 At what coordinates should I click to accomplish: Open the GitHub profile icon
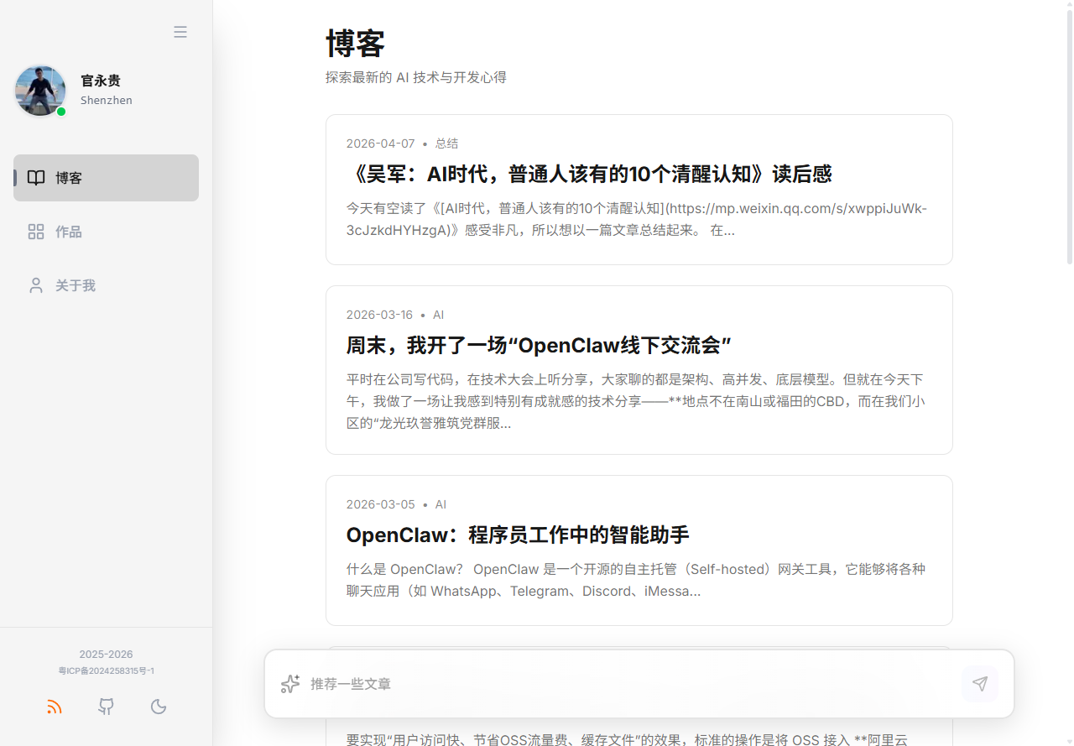(106, 707)
